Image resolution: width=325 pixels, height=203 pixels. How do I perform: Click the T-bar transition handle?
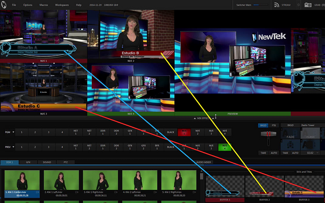[x=268, y=134]
